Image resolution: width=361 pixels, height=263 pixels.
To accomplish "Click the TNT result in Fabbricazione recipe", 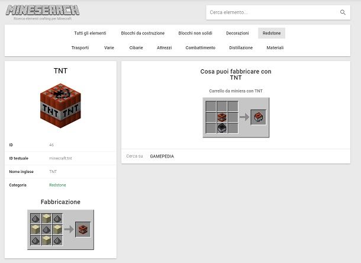I will tap(83, 229).
